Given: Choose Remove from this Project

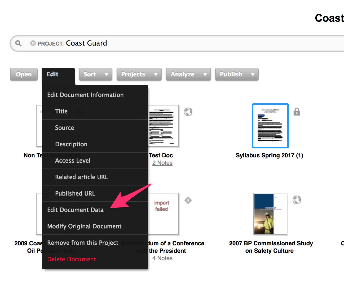Looking at the screenshot, I should (95, 243).
